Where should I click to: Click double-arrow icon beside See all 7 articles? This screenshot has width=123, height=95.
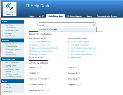[30, 57]
